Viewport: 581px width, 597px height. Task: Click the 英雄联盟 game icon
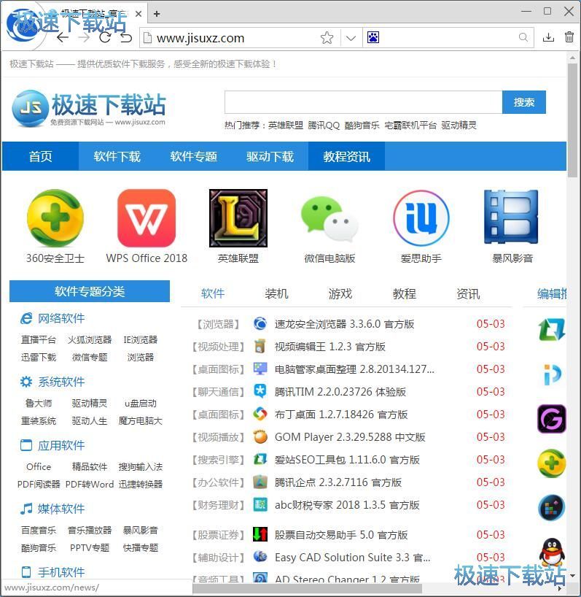[x=238, y=218]
